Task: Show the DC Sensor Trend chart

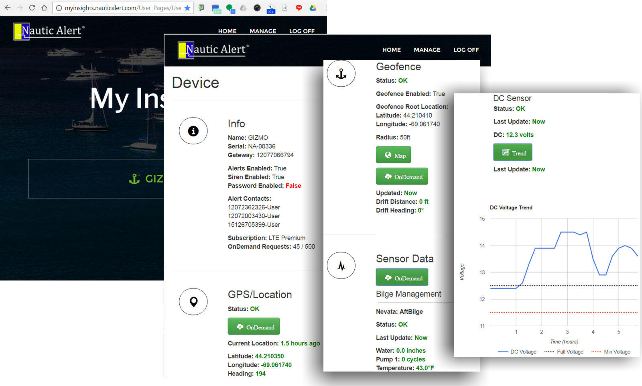Action: pyautogui.click(x=513, y=152)
